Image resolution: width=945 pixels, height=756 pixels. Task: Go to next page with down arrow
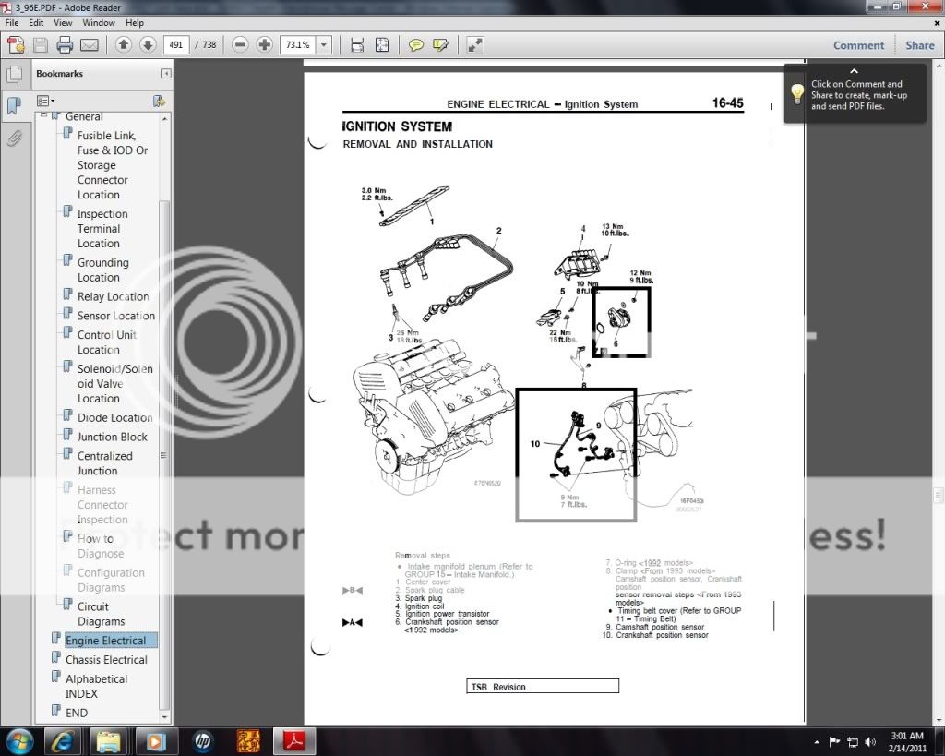pos(147,44)
